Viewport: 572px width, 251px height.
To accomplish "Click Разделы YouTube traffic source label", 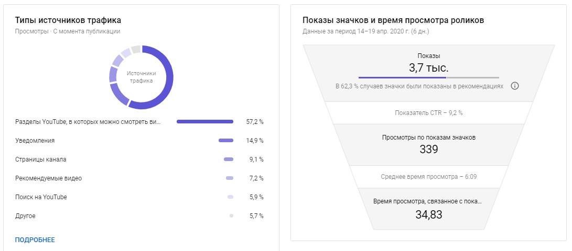I will coord(88,122).
